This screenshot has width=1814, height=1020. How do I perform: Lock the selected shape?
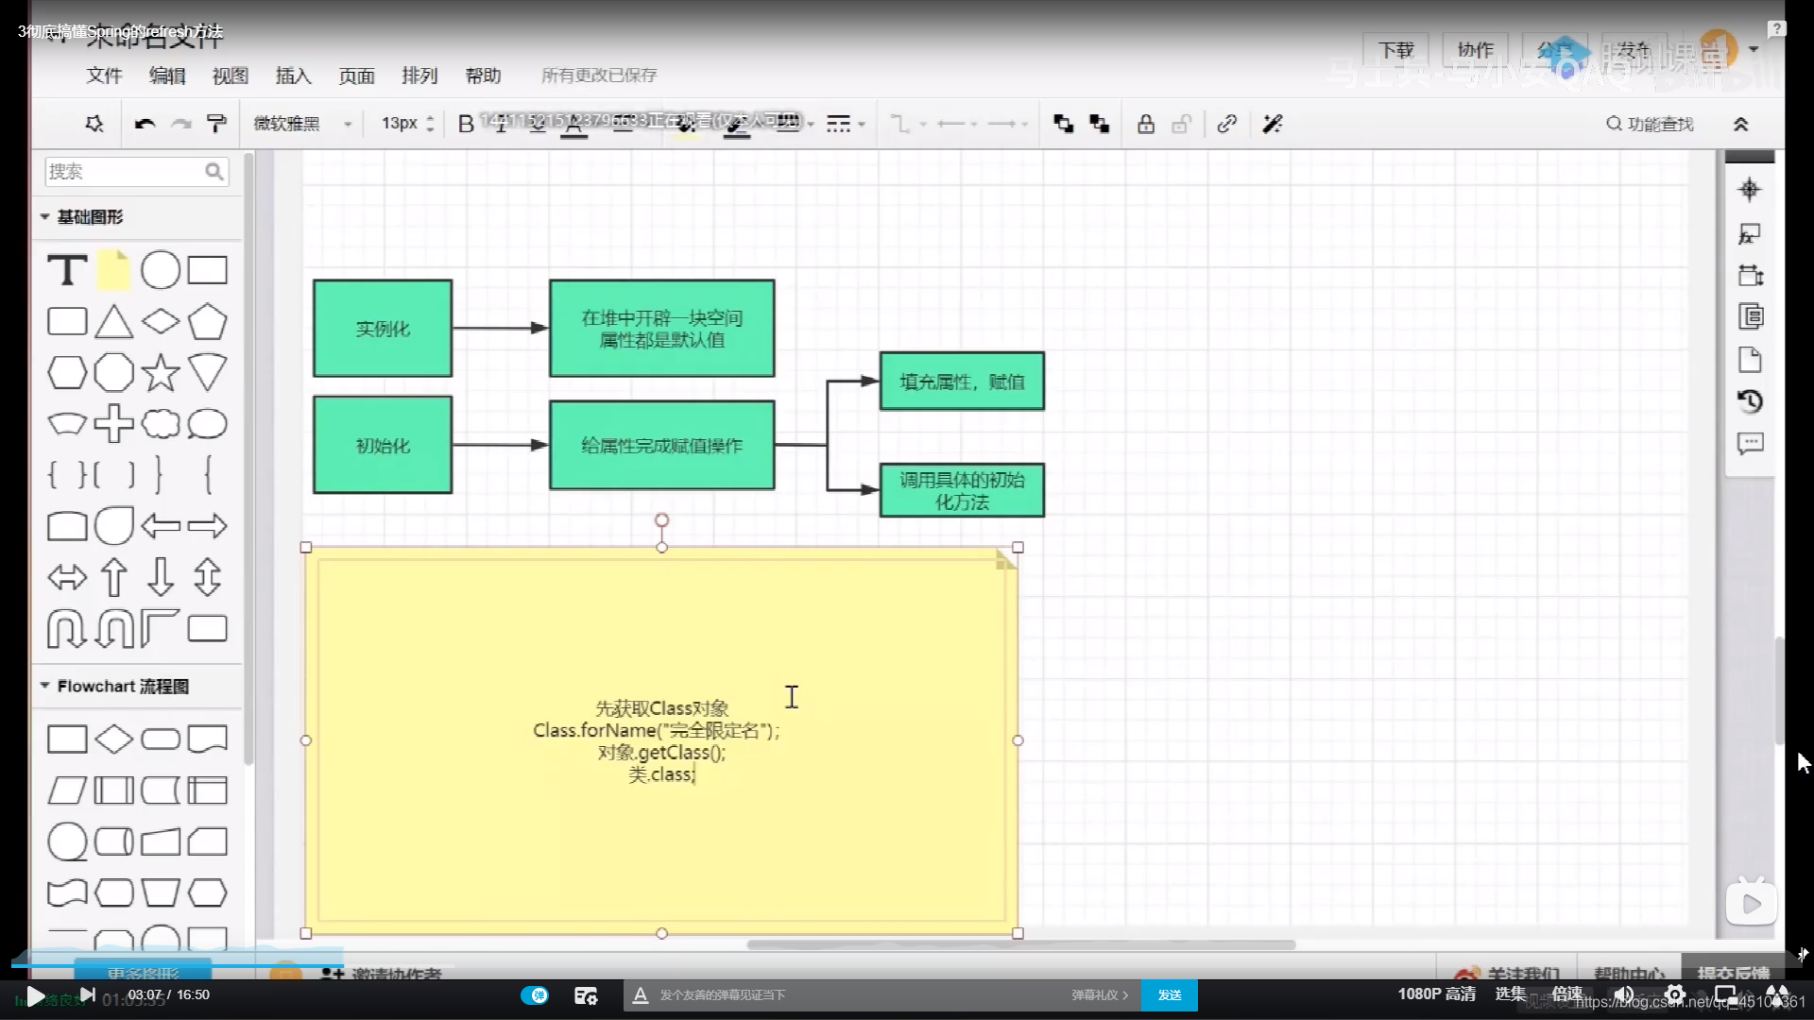(1146, 124)
